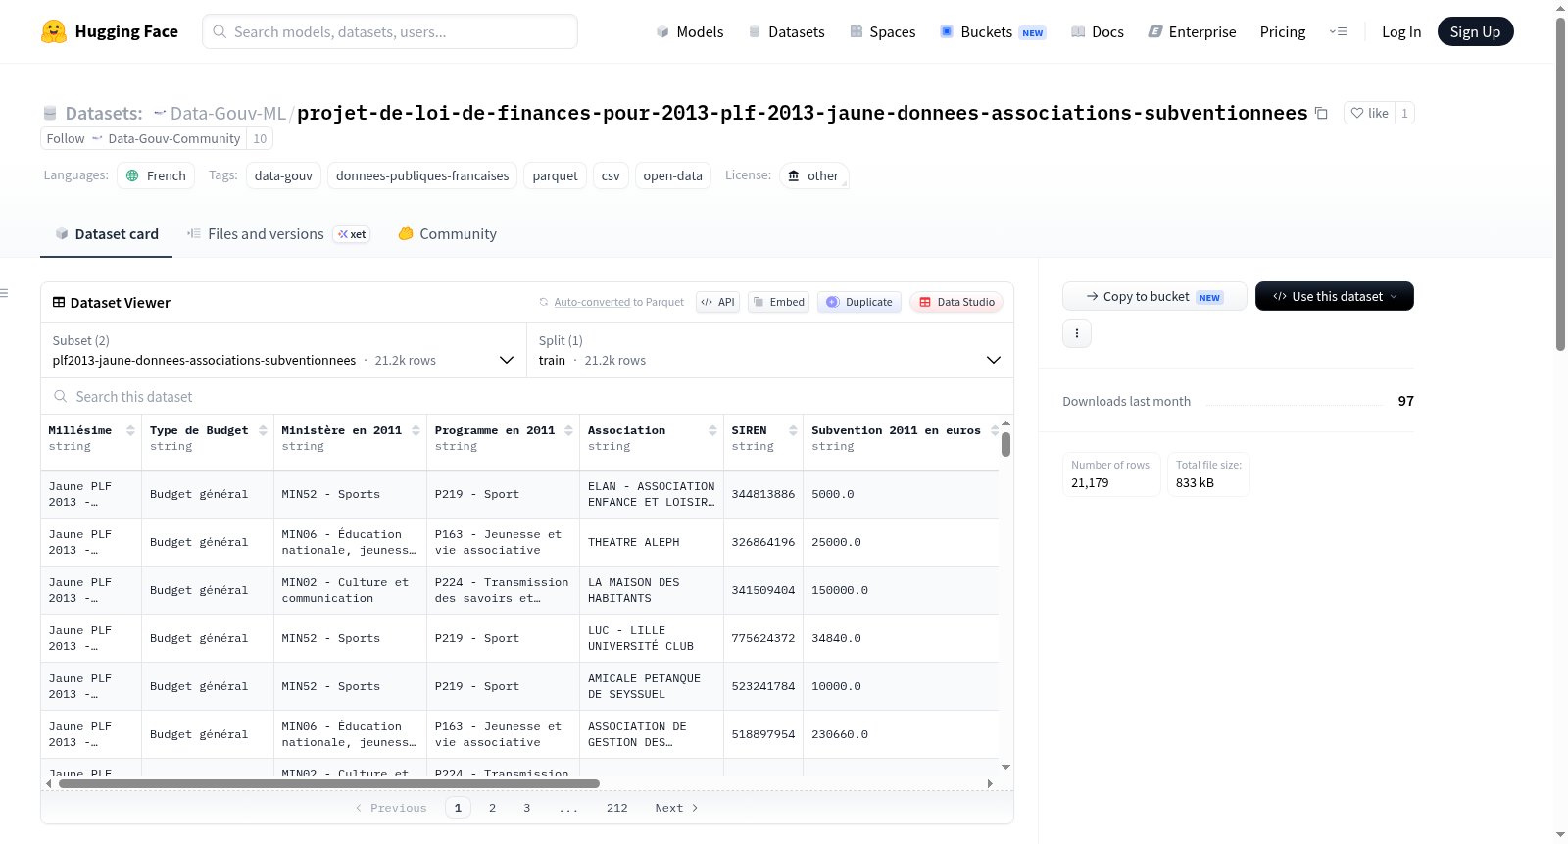Click the Dataset Viewer table icon

[59, 302]
